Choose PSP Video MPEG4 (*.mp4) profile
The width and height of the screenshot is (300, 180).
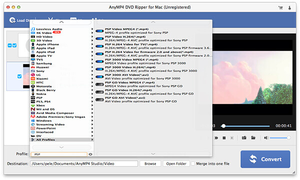click(153, 31)
